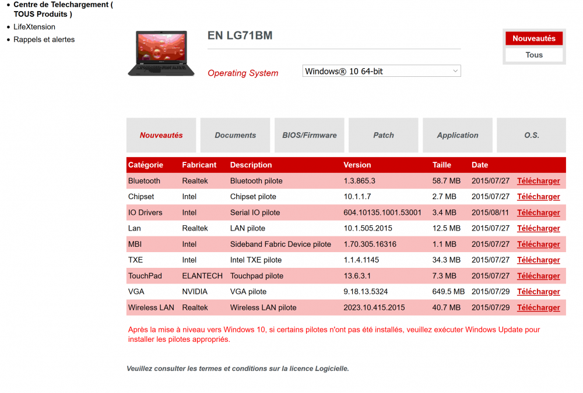Select the Tous filter button
Image resolution: width=583 pixels, height=393 pixels.
(534, 55)
